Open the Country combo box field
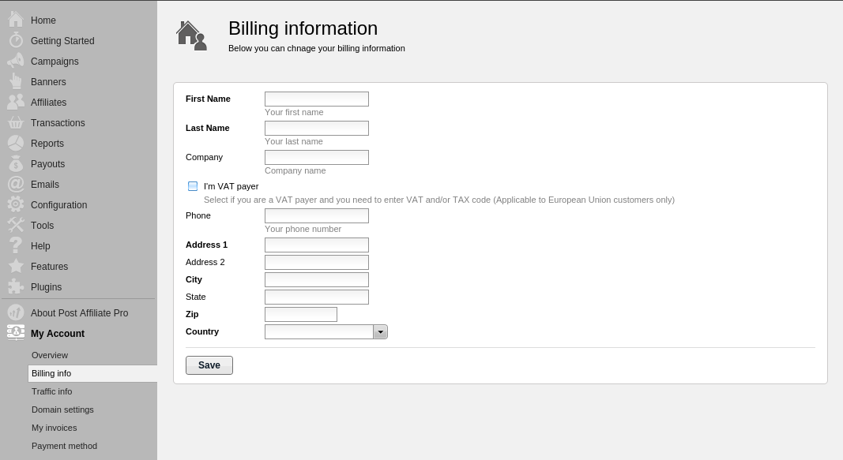843x460 pixels. pyautogui.click(x=326, y=331)
